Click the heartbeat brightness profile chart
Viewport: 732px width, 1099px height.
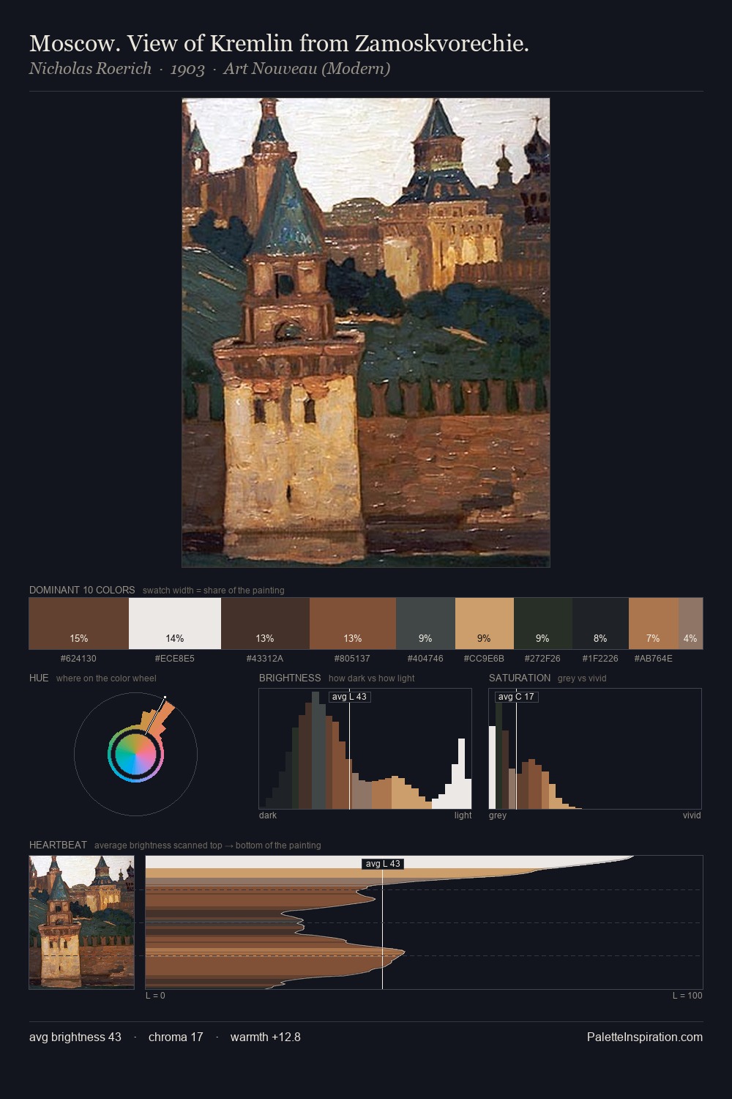coord(424,922)
